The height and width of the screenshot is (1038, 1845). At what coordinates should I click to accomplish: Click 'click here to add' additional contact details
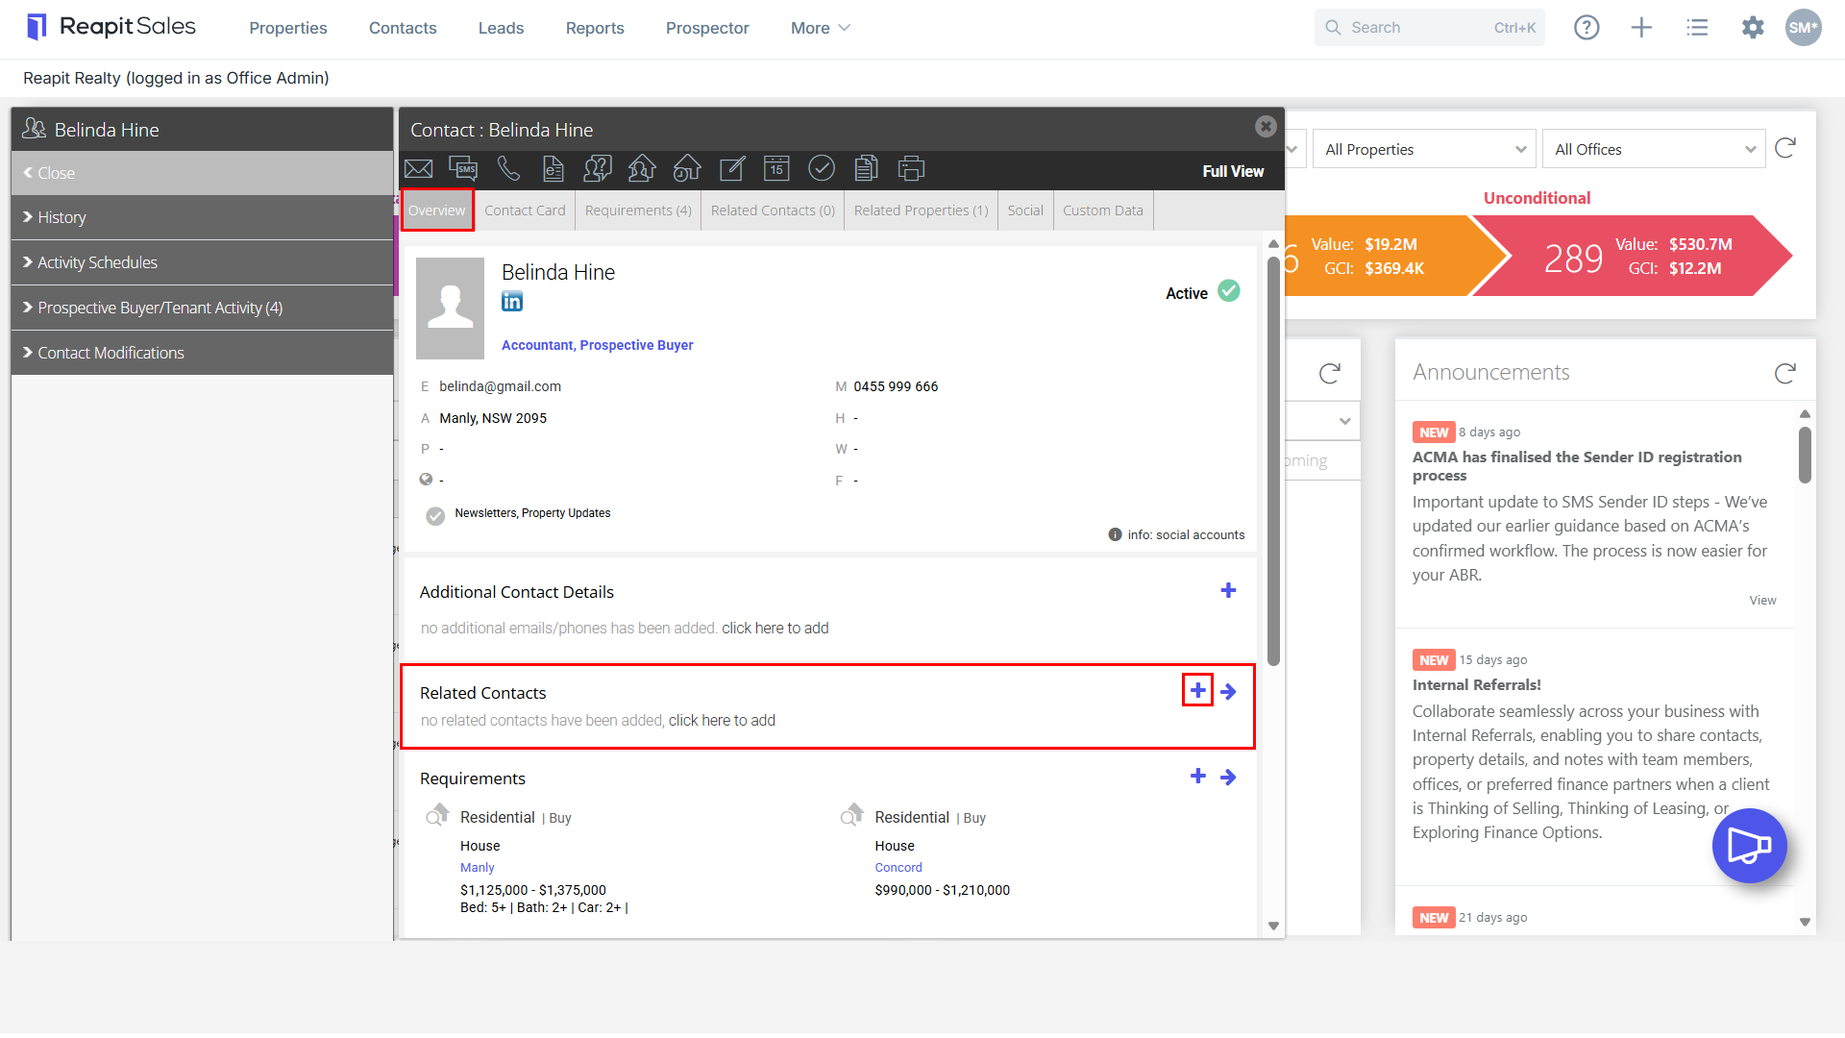pos(775,629)
